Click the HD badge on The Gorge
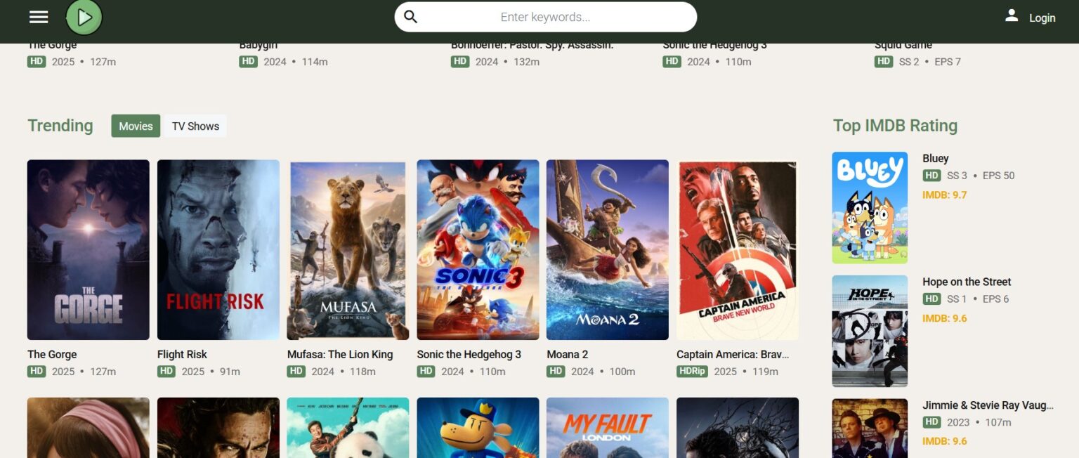 tap(37, 371)
